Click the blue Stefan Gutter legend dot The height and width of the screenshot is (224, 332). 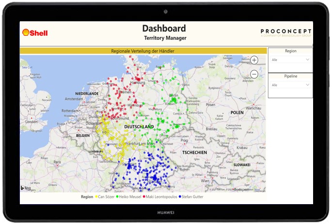pos(180,197)
